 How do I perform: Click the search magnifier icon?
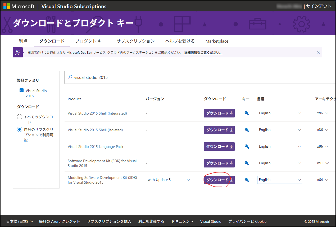pos(70,77)
